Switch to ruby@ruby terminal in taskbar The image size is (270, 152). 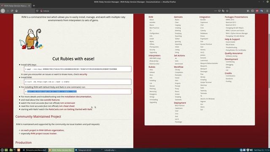click(x=110, y=150)
